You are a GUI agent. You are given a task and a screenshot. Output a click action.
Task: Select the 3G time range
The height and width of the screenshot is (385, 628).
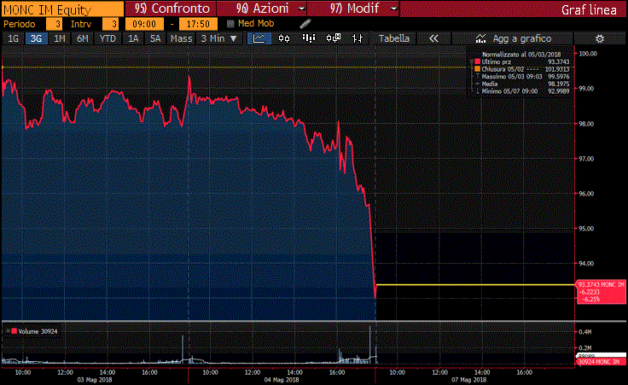pos(36,38)
